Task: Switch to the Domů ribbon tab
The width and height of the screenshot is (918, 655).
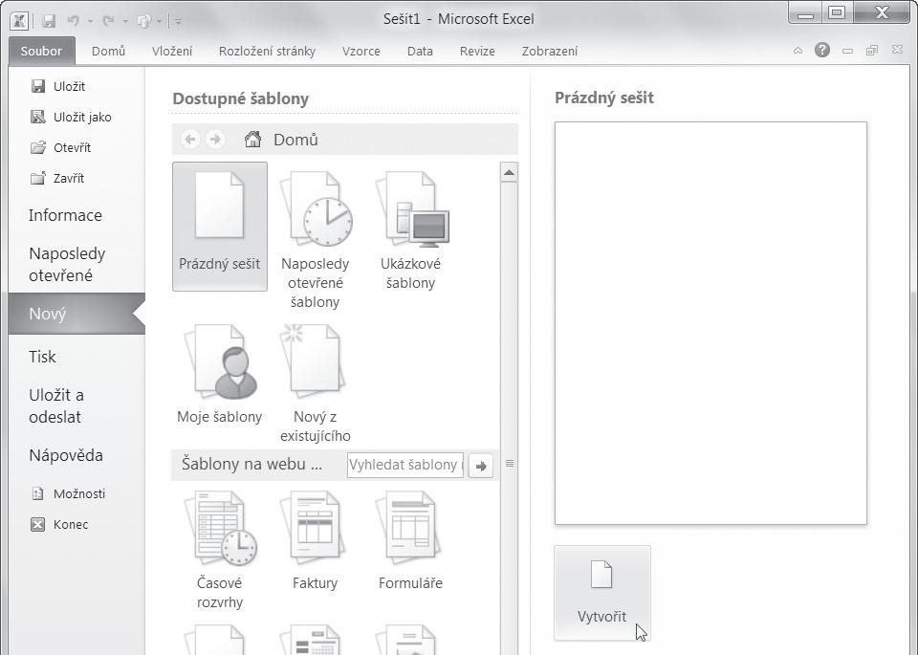Action: coord(108,51)
